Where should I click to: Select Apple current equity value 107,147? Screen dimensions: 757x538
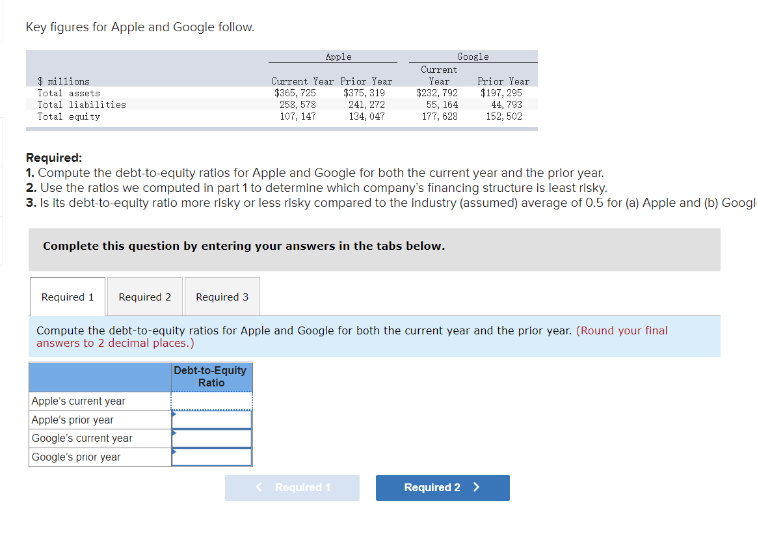tap(298, 116)
